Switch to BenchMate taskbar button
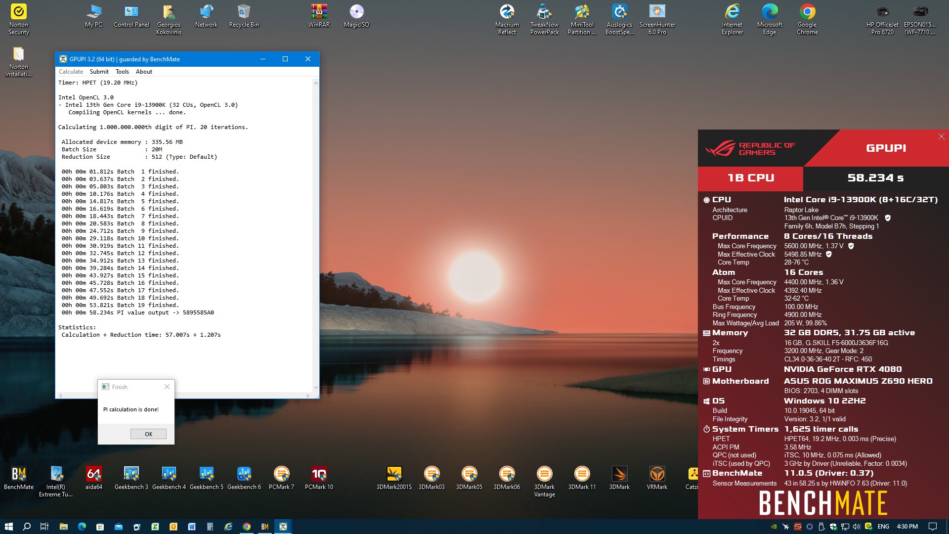Screen dimensions: 949x534 265,527
